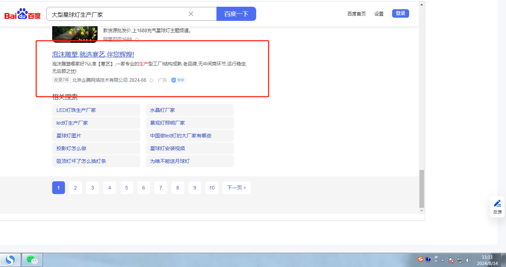Select related search 中国做led灯的大厂家有哪些
Viewport: 506px width, 267px height.
[190, 136]
